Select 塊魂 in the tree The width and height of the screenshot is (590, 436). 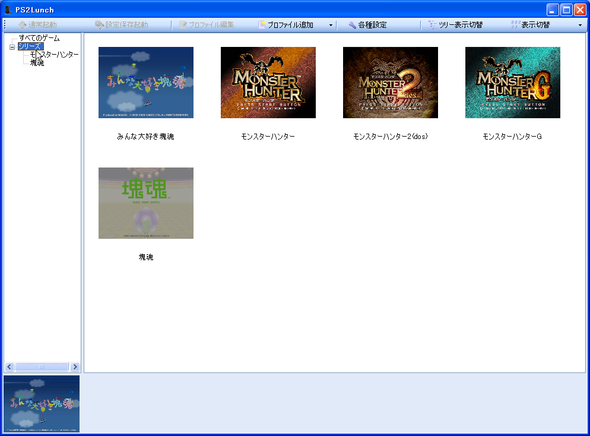pyautogui.click(x=37, y=63)
